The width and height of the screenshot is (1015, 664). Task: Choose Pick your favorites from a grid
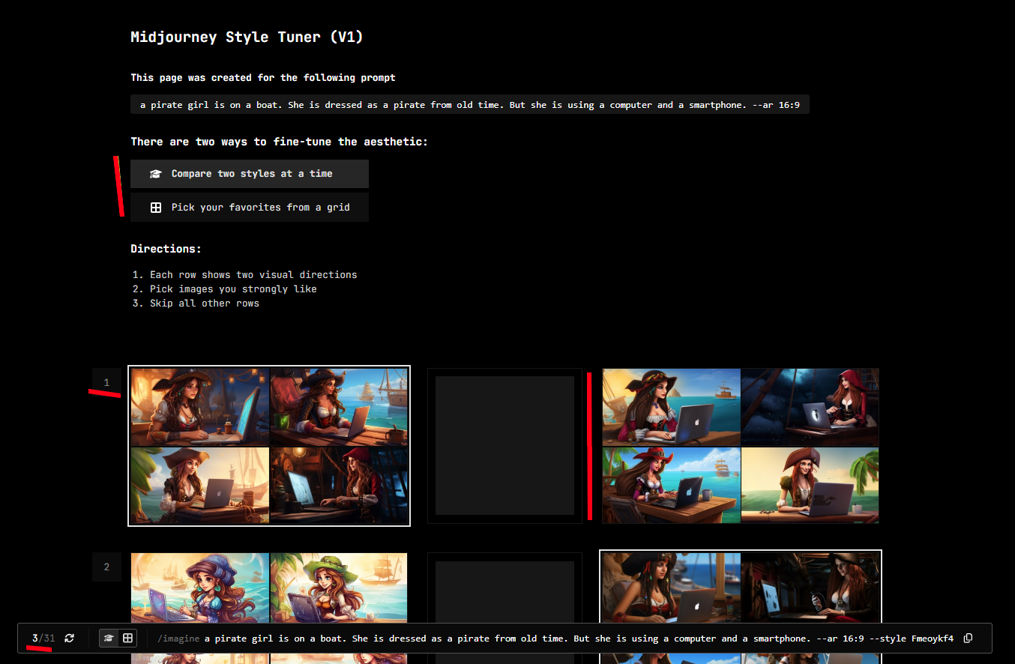tap(249, 208)
